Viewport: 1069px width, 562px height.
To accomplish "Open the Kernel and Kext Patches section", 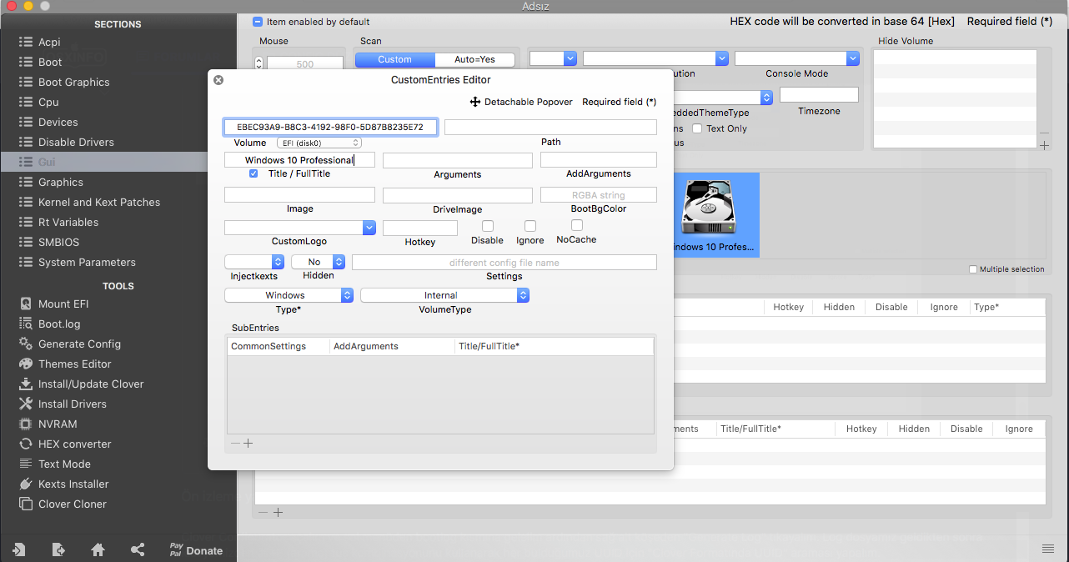I will (x=98, y=202).
